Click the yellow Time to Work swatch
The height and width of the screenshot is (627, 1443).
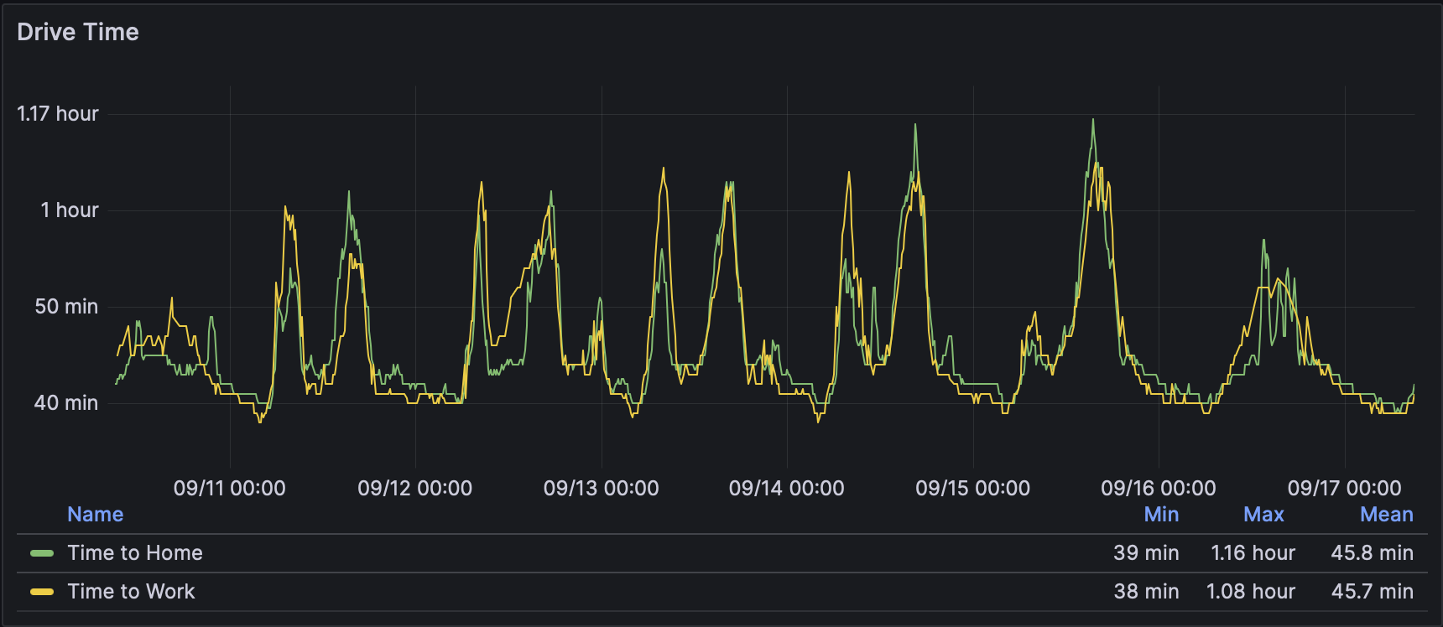pos(42,592)
